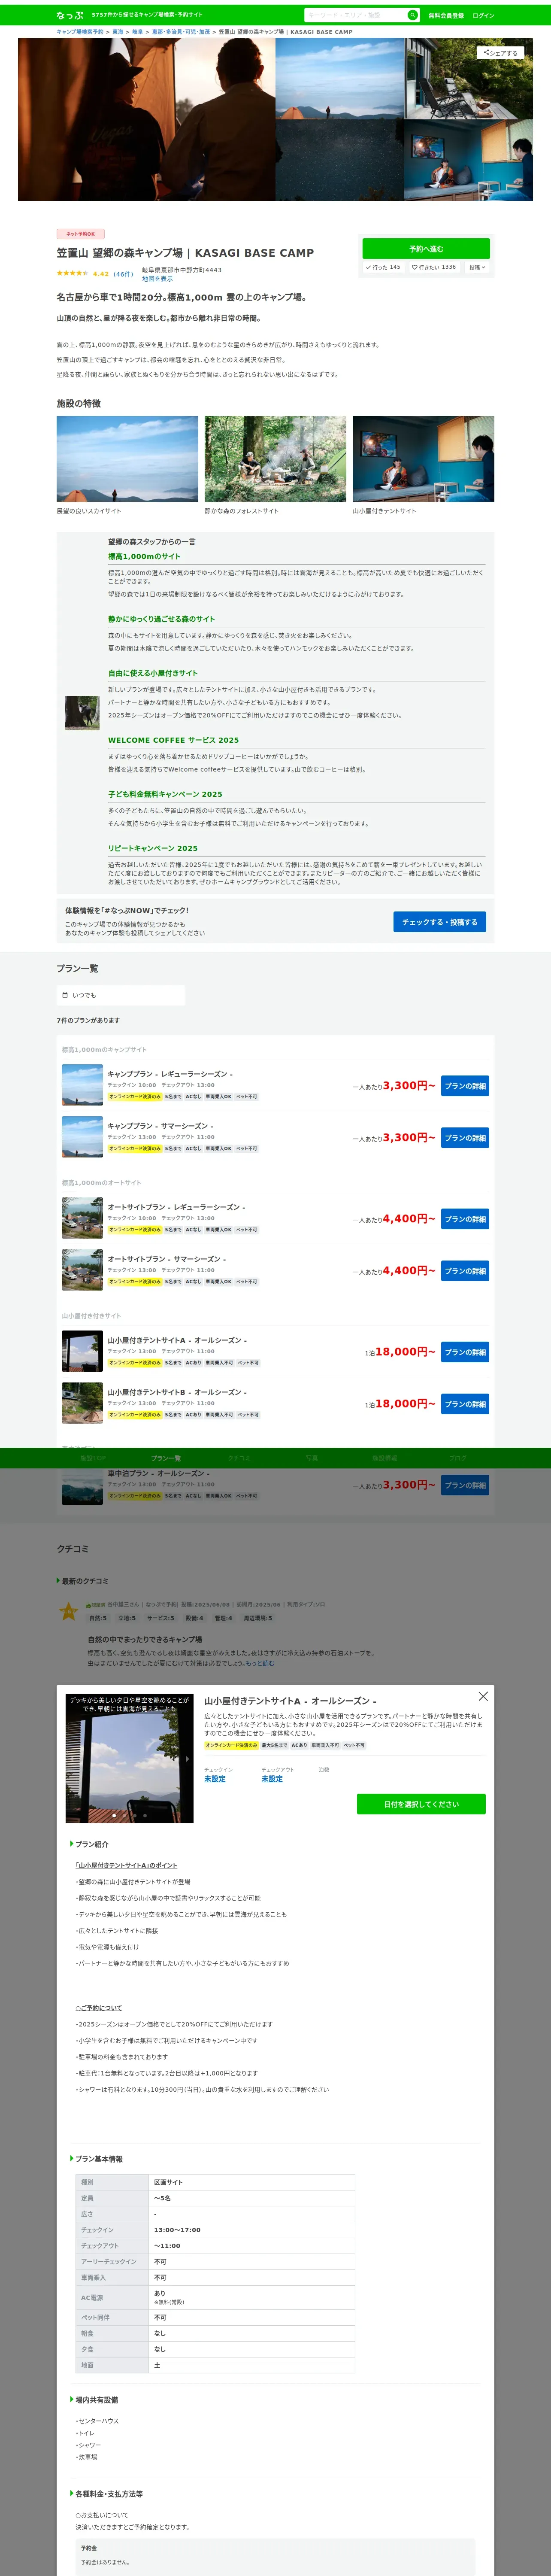
Task: Click 地図を表示 link
Action: click(157, 279)
